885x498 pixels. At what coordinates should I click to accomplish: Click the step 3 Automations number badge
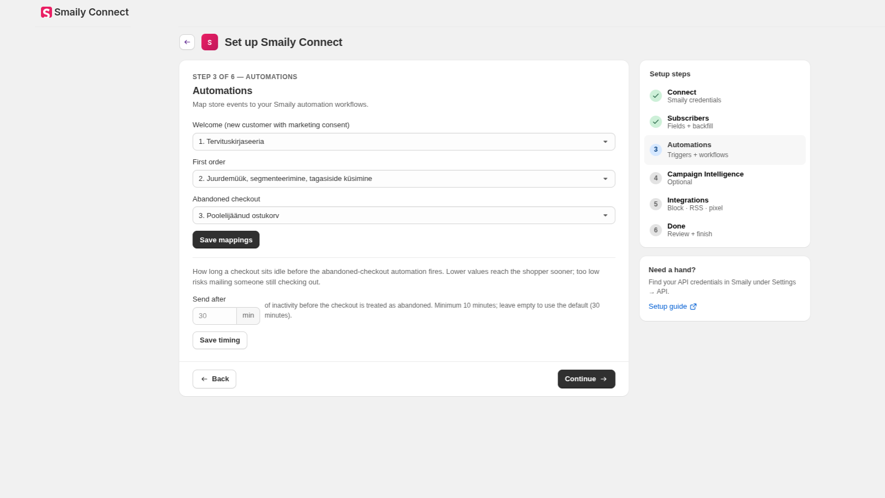tap(655, 149)
